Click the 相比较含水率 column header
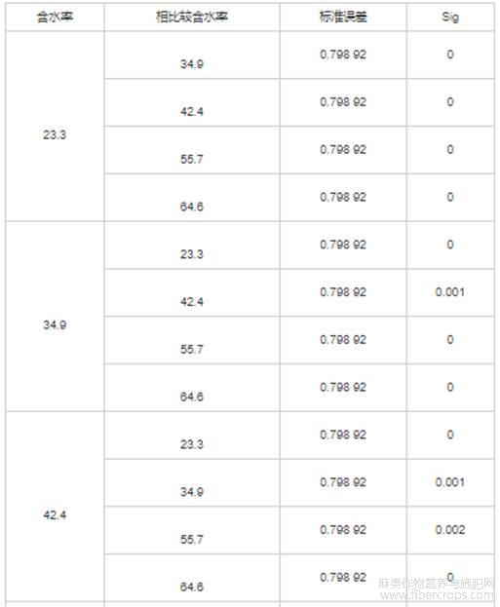This screenshot has height=607, width=500. pyautogui.click(x=192, y=17)
